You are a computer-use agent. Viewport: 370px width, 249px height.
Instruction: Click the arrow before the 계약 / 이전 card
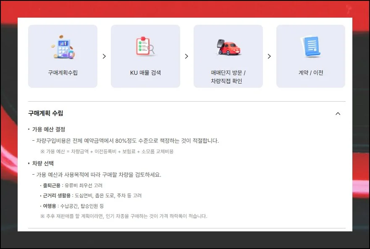click(x=269, y=56)
